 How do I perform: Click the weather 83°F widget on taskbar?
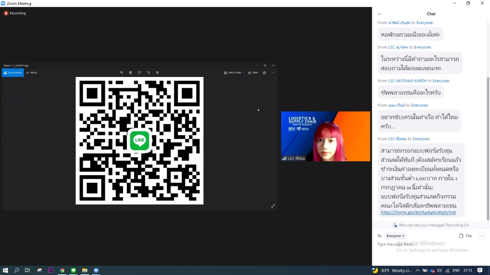pyautogui.click(x=392, y=270)
